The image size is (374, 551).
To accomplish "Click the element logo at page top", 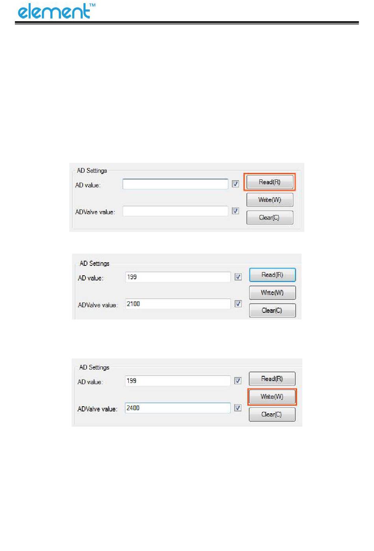I will (x=57, y=11).
